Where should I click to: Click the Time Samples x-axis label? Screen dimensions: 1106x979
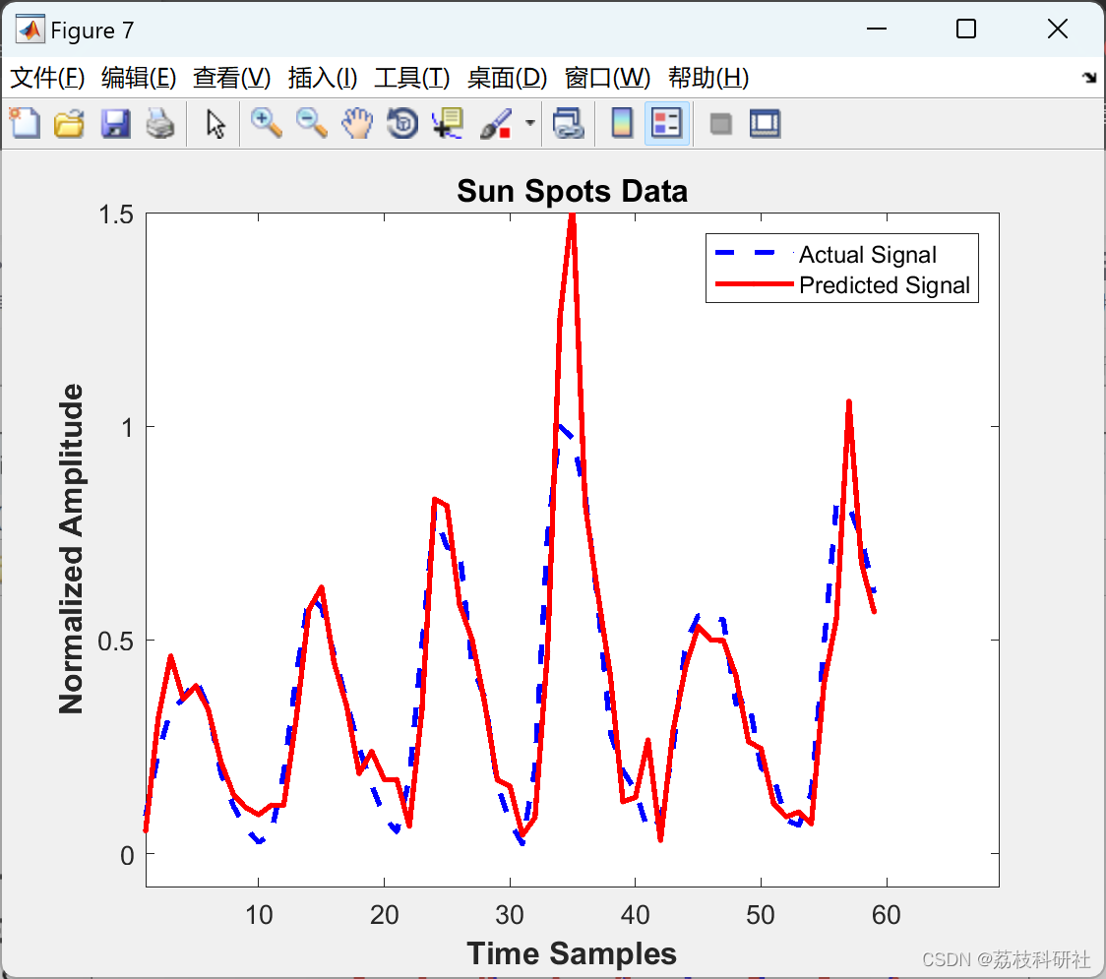pos(572,953)
